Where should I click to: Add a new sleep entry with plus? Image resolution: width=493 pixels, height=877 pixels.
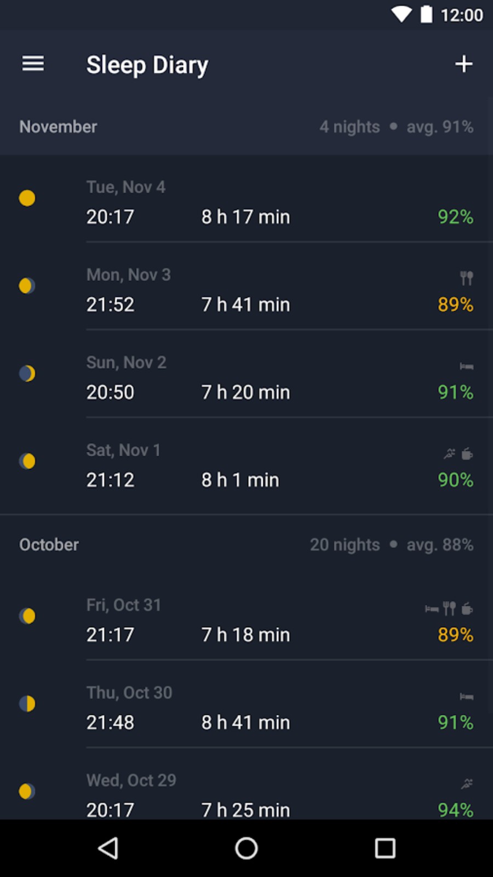[x=463, y=64]
